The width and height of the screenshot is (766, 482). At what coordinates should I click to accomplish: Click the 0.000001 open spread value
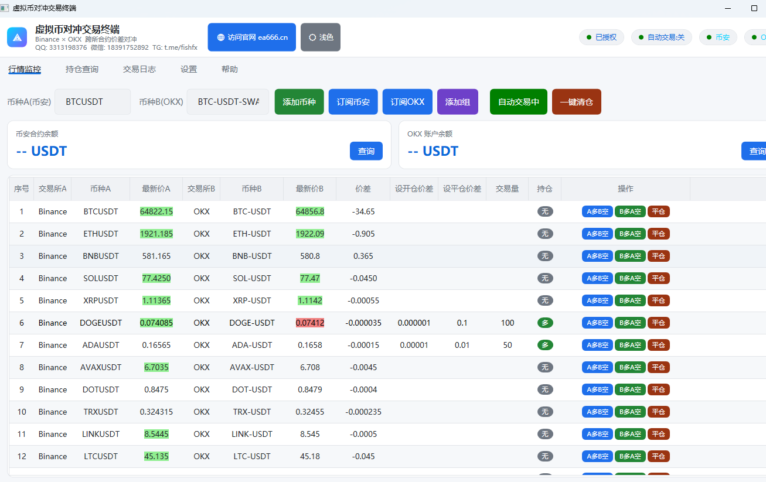pos(414,323)
